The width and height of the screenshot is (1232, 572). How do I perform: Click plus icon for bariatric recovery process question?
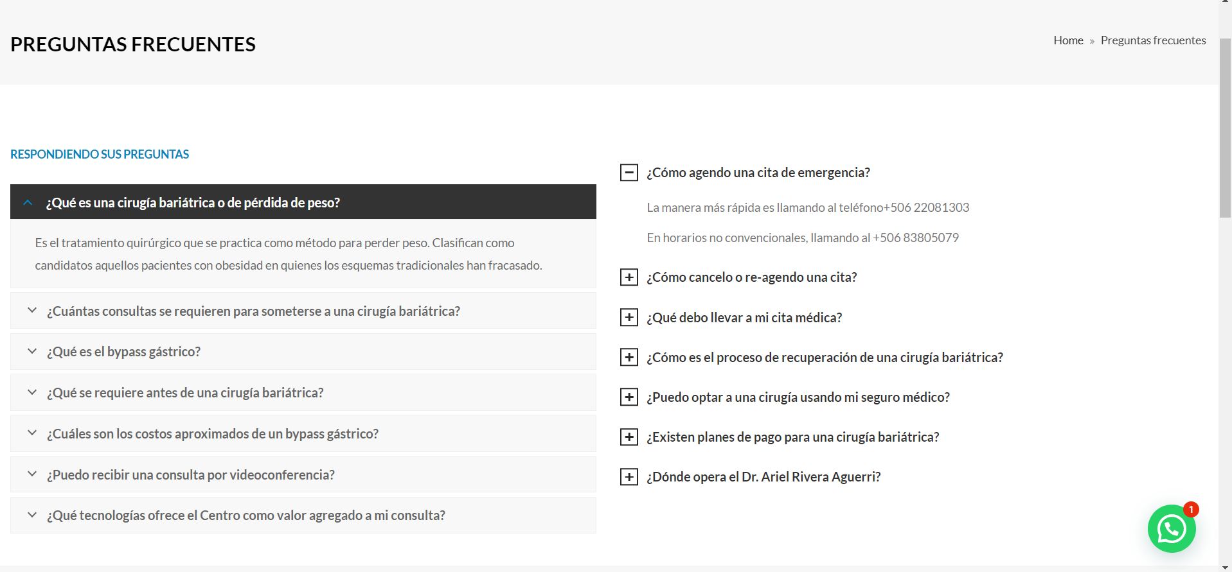pyautogui.click(x=629, y=357)
